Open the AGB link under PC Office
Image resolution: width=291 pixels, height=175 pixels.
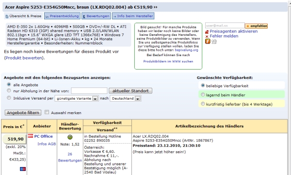click(x=52, y=144)
